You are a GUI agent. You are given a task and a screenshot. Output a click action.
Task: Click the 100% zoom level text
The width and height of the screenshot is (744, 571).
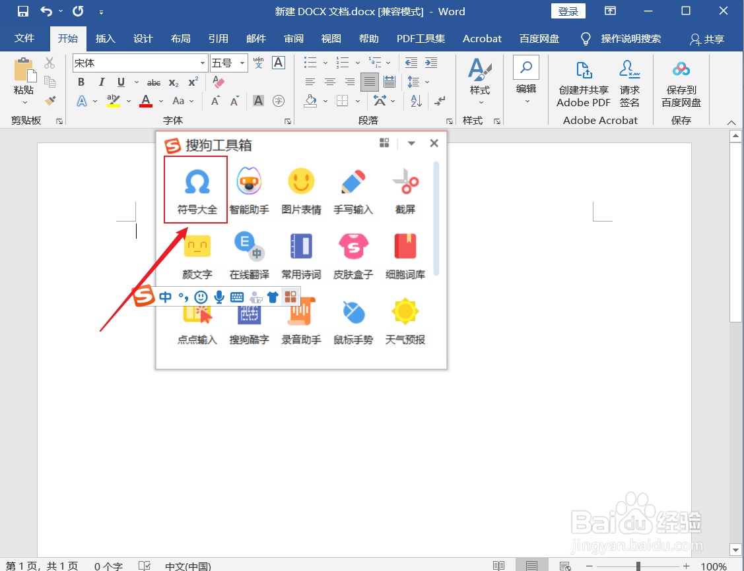(x=714, y=566)
